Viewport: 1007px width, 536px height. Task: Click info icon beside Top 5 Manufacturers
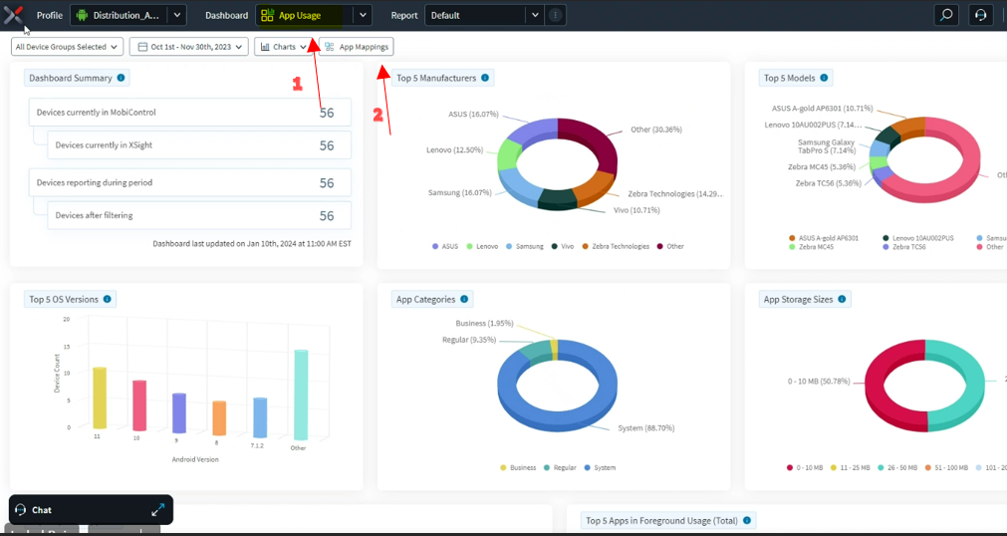click(x=485, y=78)
